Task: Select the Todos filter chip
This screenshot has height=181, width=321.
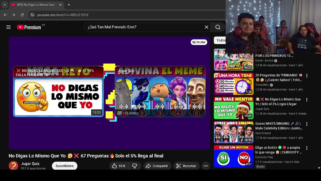Action: tap(220, 40)
